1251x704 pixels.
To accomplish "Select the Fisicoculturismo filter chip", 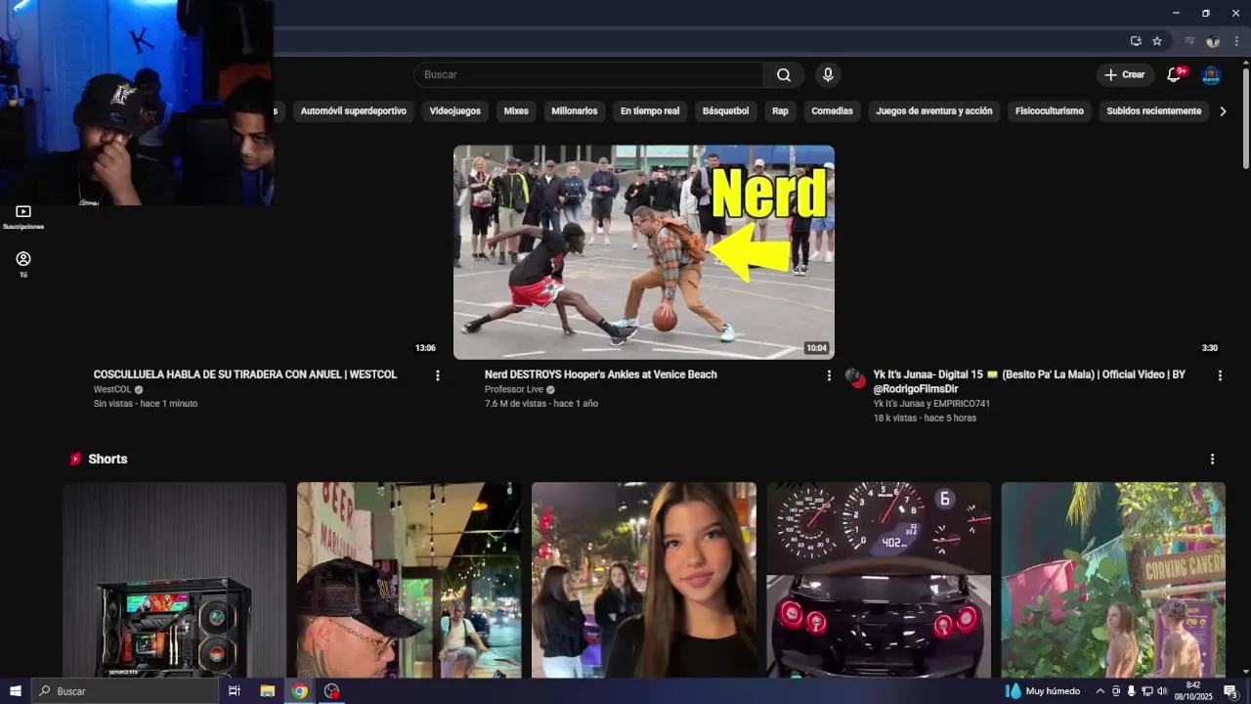I will point(1050,111).
